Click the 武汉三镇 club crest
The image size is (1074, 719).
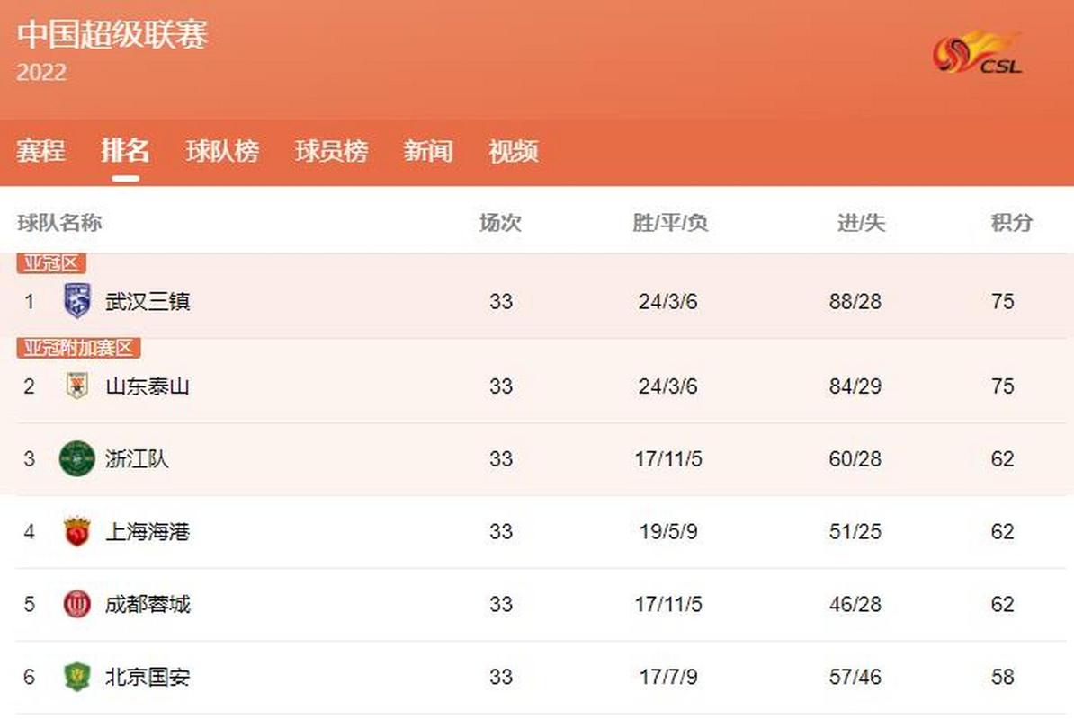point(76,300)
